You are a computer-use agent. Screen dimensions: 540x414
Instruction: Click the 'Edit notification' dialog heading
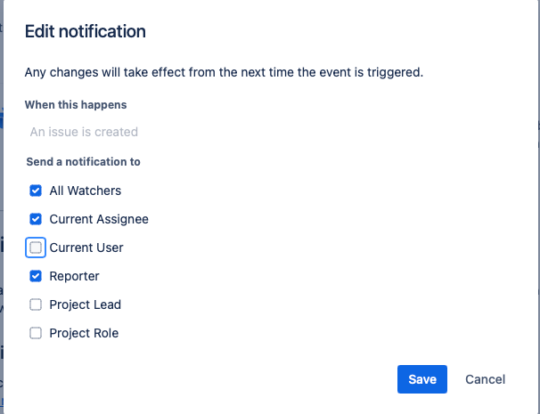(x=86, y=32)
